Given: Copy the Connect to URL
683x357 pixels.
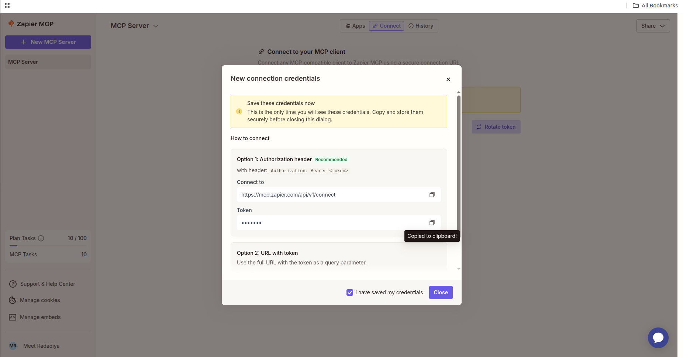Looking at the screenshot, I should tap(432, 195).
